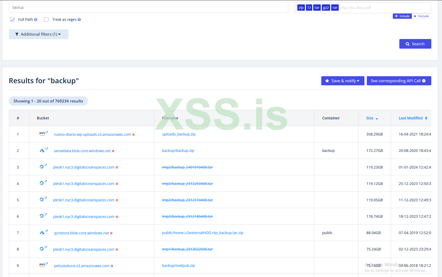The width and height of the screenshot is (442, 277).
Task: Expand Additional filters (1) dropdown
Action: point(39,34)
